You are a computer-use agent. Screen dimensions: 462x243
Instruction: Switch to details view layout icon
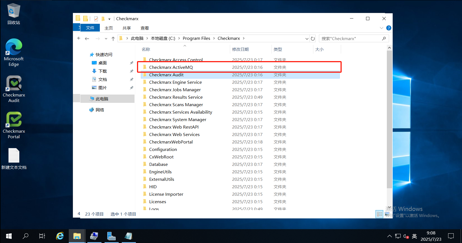pos(379,214)
